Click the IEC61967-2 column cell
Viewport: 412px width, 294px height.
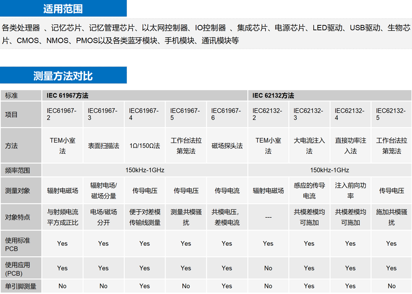[62, 114]
